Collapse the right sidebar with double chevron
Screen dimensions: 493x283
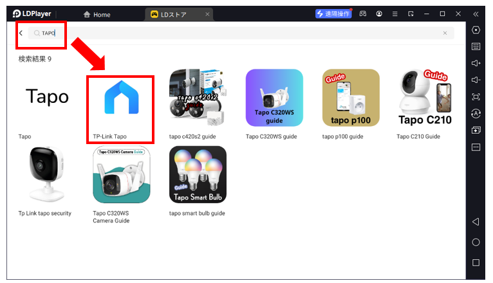[x=476, y=14]
